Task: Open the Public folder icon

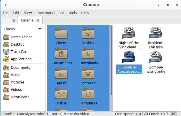Action: (x=62, y=94)
